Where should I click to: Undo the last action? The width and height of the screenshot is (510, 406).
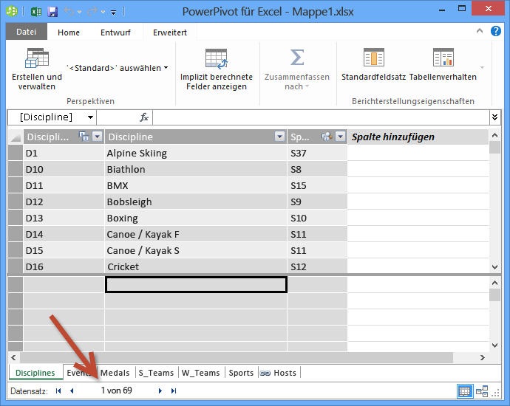[69, 12]
